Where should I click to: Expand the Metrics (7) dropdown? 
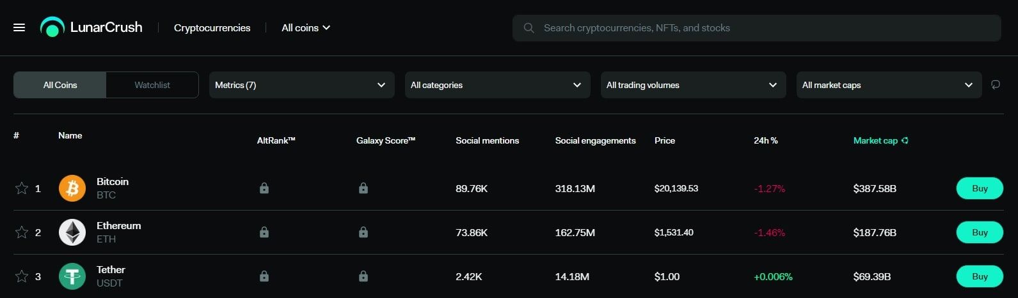point(301,85)
